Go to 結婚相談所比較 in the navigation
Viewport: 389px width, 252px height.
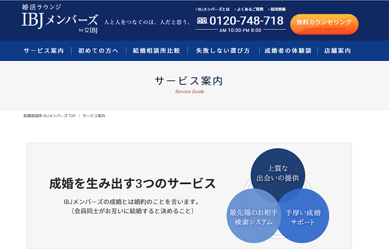tap(156, 51)
